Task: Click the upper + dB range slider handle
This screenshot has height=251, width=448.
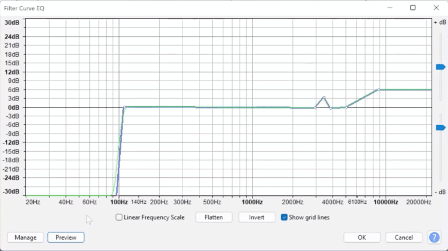Action: click(440, 67)
